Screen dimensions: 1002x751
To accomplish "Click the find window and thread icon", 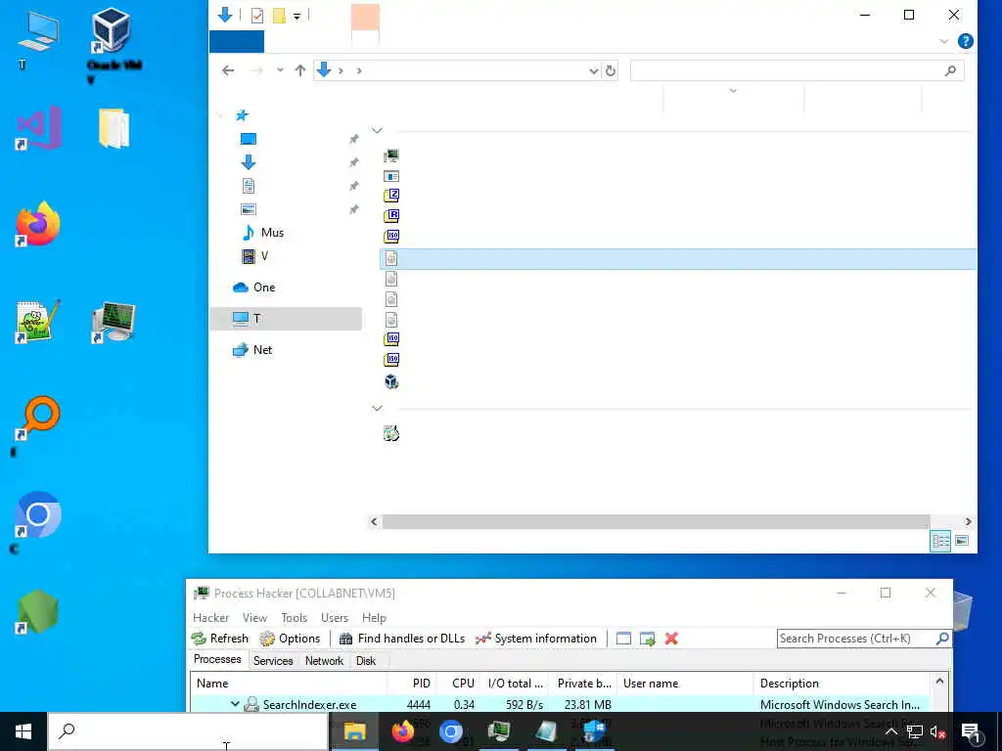I will [648, 638].
